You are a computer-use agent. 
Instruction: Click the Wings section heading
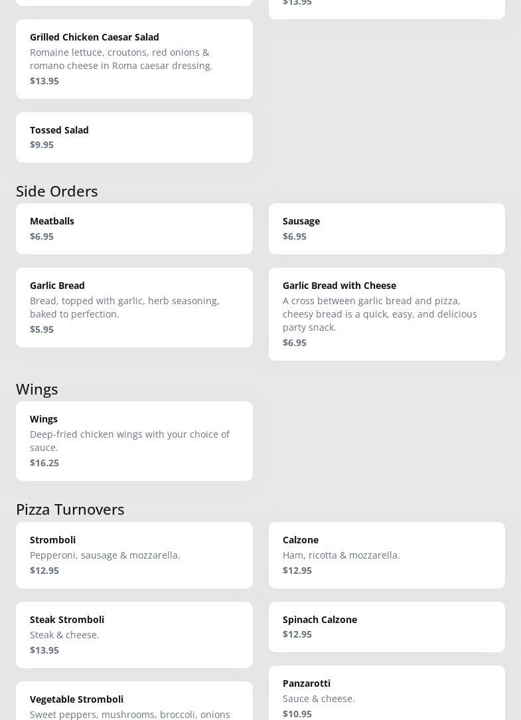coord(37,389)
